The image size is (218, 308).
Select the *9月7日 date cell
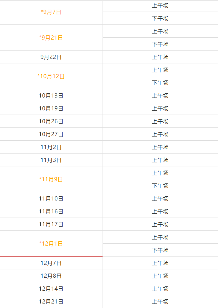[x=51, y=12]
